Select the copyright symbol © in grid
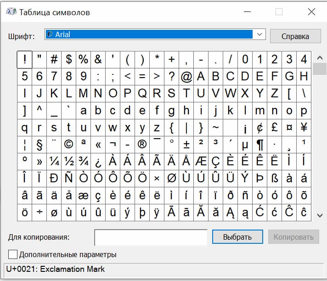The height and width of the screenshot is (281, 327). point(68,145)
